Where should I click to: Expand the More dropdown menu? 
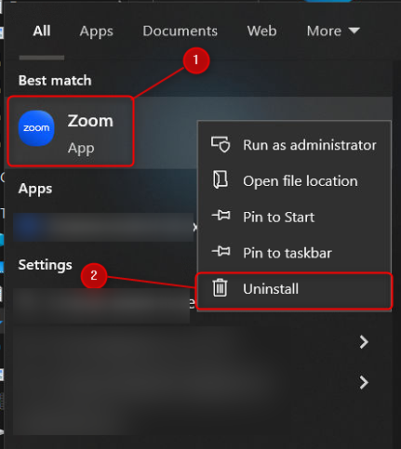pyautogui.click(x=333, y=31)
